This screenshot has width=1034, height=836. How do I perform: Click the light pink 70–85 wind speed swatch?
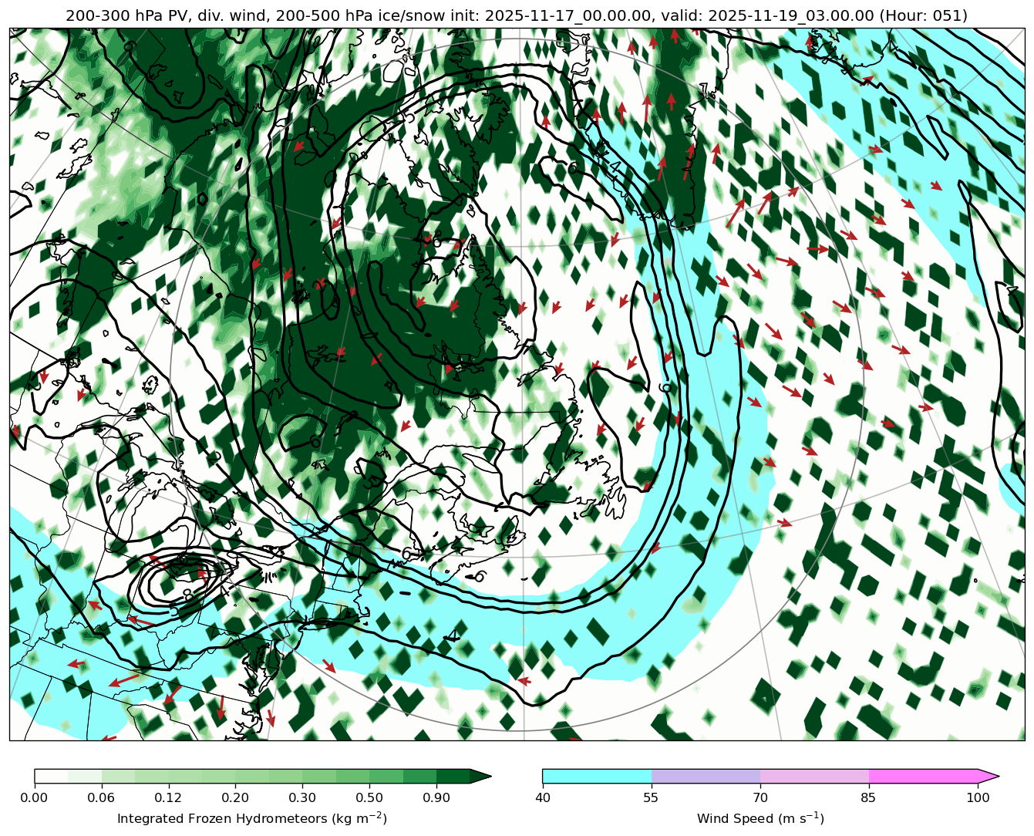815,776
